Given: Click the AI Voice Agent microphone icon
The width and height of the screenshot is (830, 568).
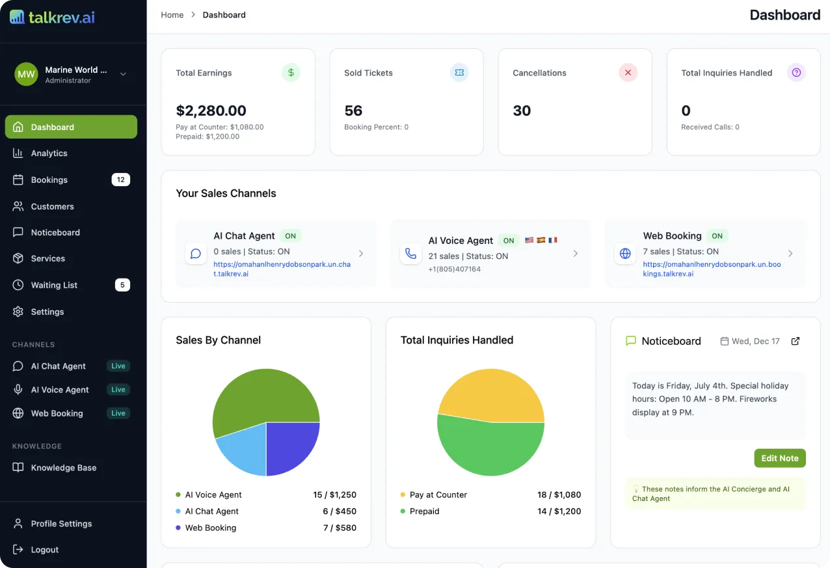Looking at the screenshot, I should tap(18, 390).
